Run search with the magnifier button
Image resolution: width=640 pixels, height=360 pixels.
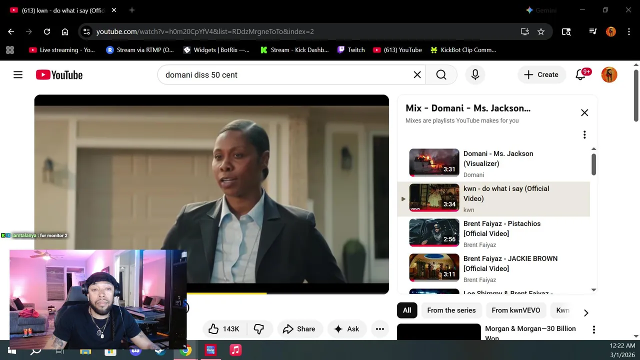coord(441,75)
